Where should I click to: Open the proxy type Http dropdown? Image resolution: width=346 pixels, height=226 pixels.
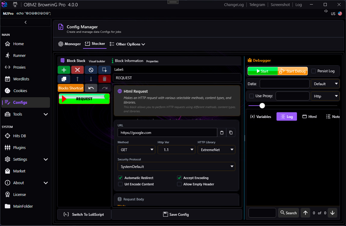[325, 96]
